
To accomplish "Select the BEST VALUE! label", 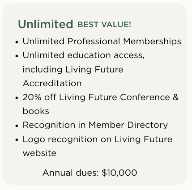I will (104, 25).
